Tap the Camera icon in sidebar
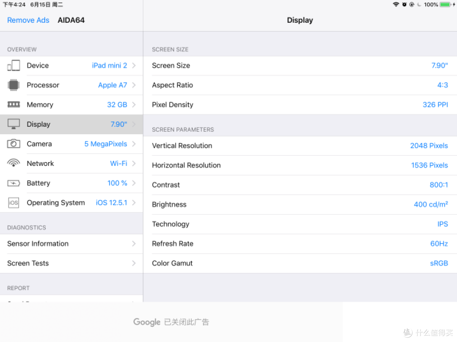This screenshot has width=457, height=342. point(14,144)
